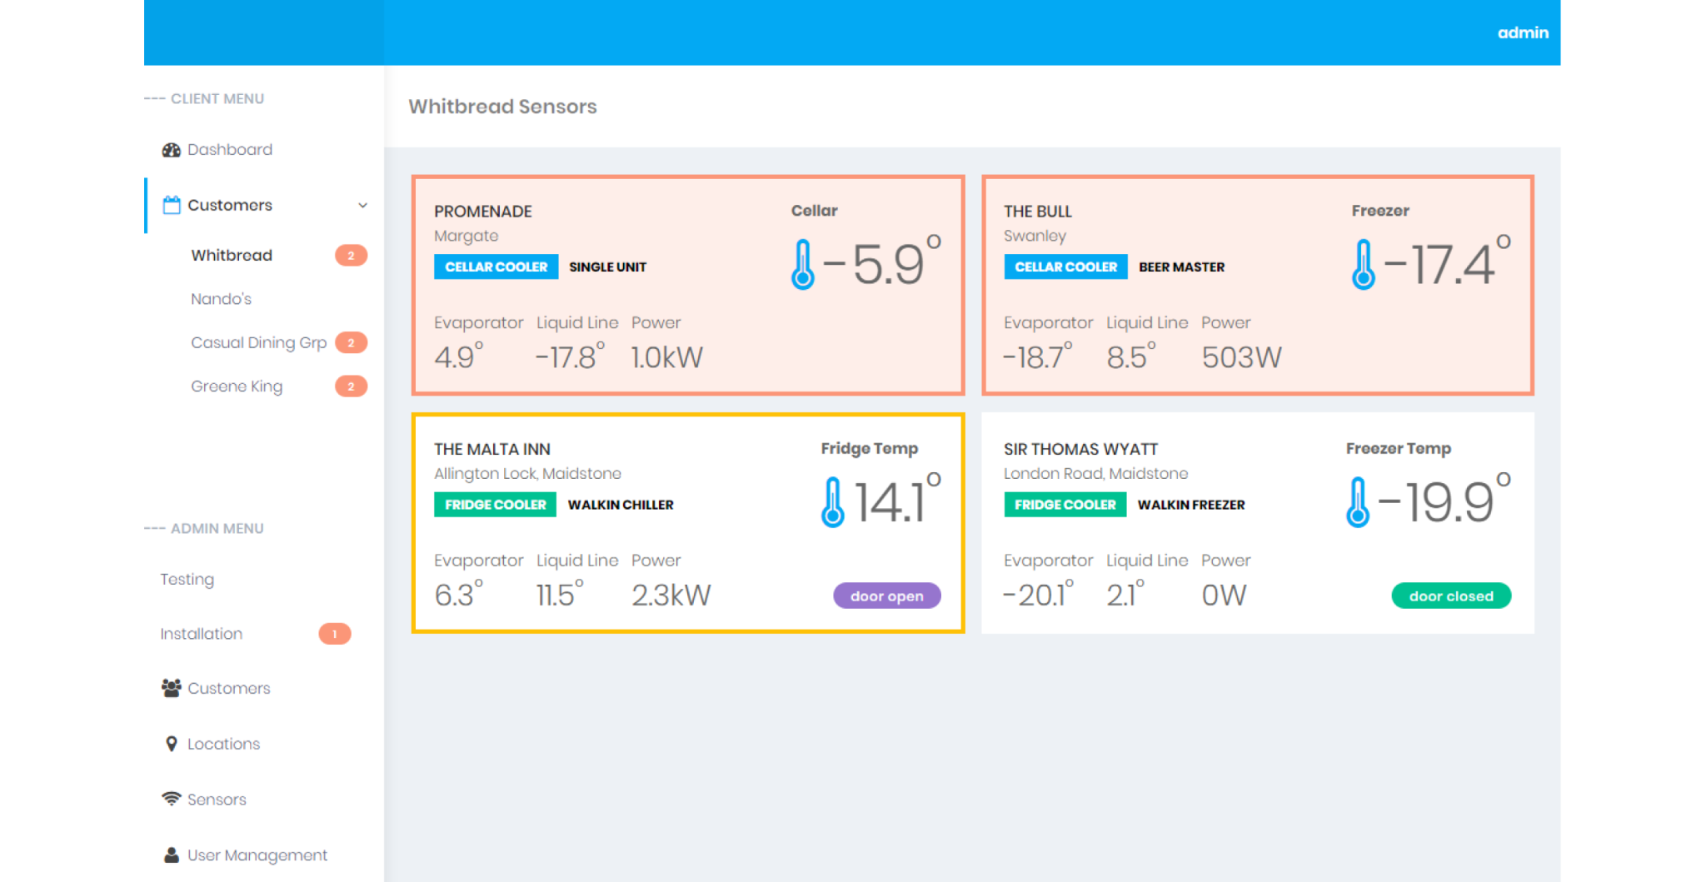This screenshot has width=1706, height=882.
Task: Select the Locations map pin icon
Action: coord(172,743)
